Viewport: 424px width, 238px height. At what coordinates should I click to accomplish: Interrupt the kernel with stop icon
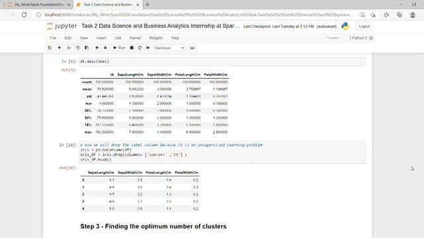point(132,48)
